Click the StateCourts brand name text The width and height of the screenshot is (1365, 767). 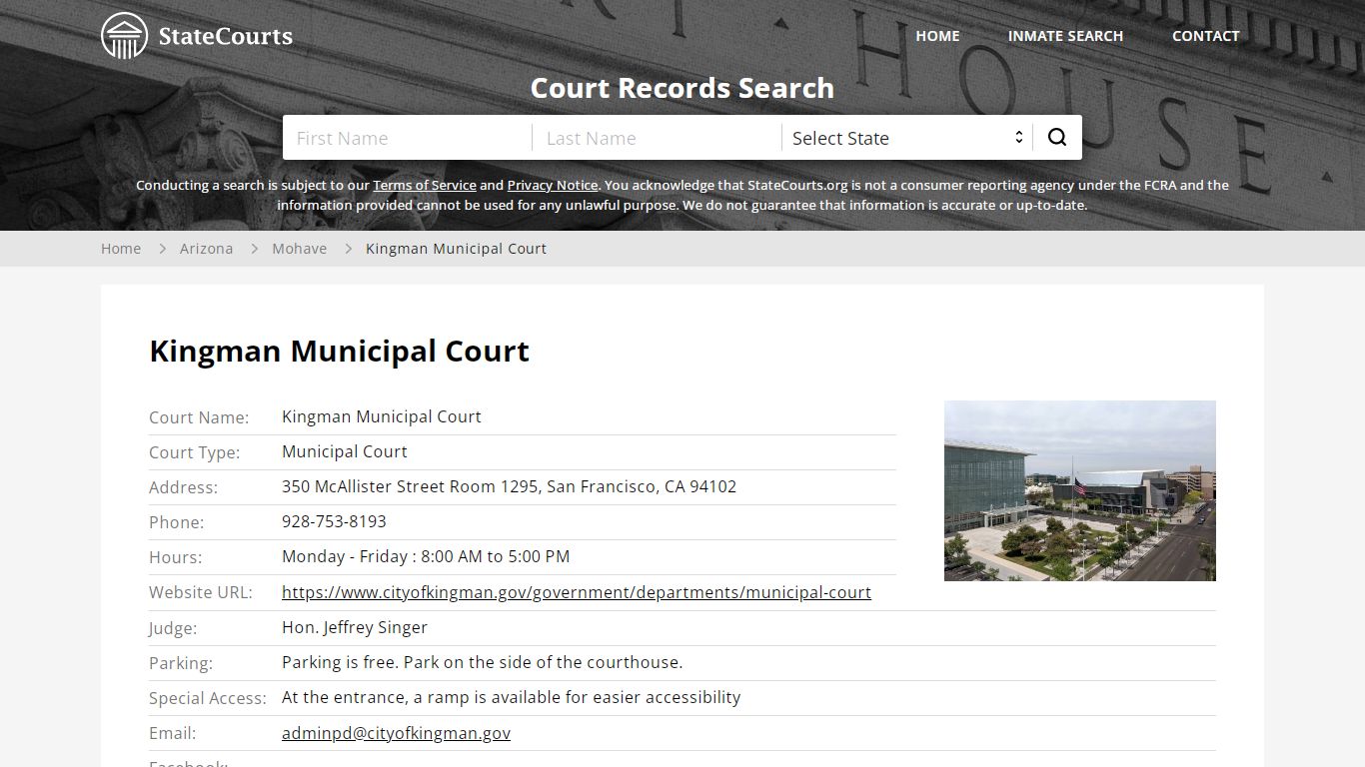226,37
